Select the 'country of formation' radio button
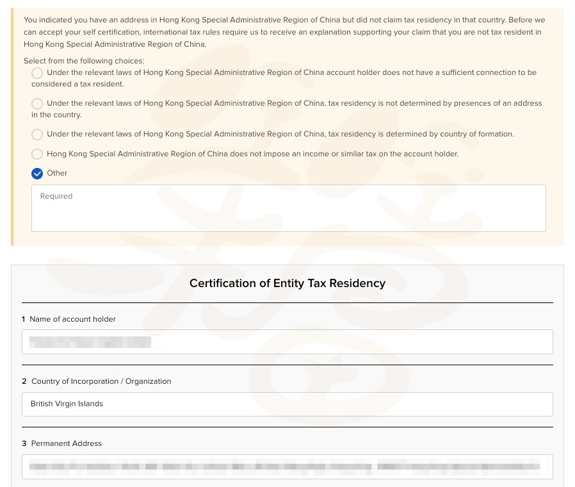This screenshot has height=487, width=575. (37, 135)
